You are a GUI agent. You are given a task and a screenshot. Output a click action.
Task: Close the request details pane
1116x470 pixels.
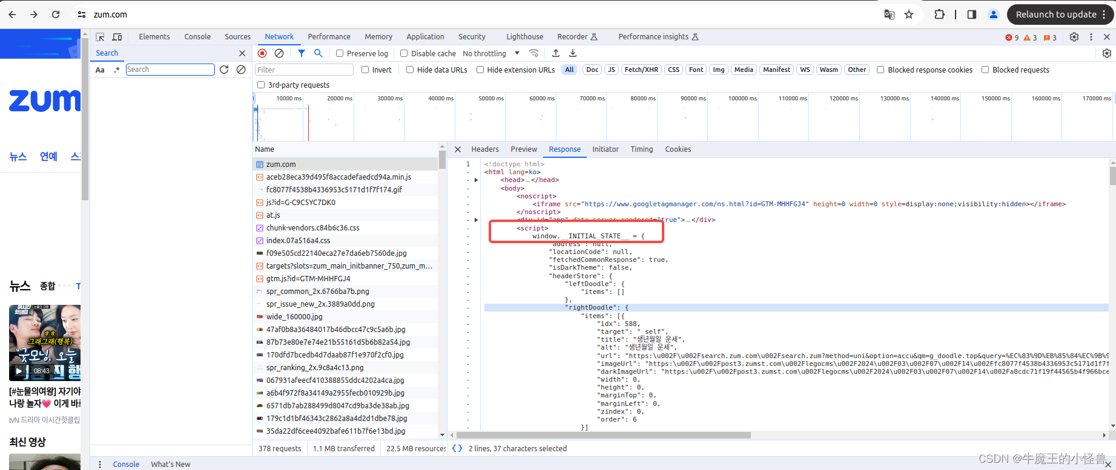[458, 149]
